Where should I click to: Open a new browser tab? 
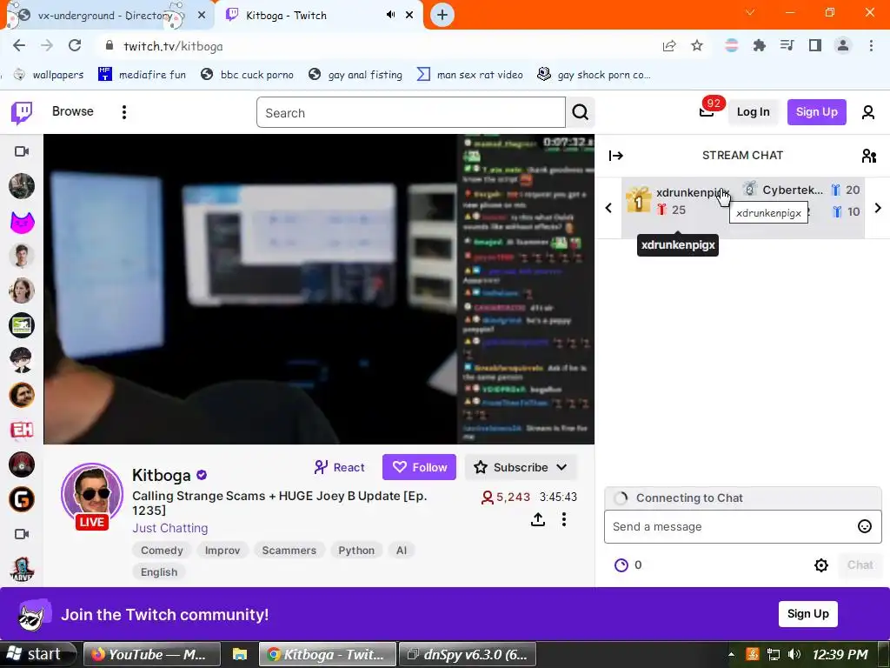tap(442, 15)
